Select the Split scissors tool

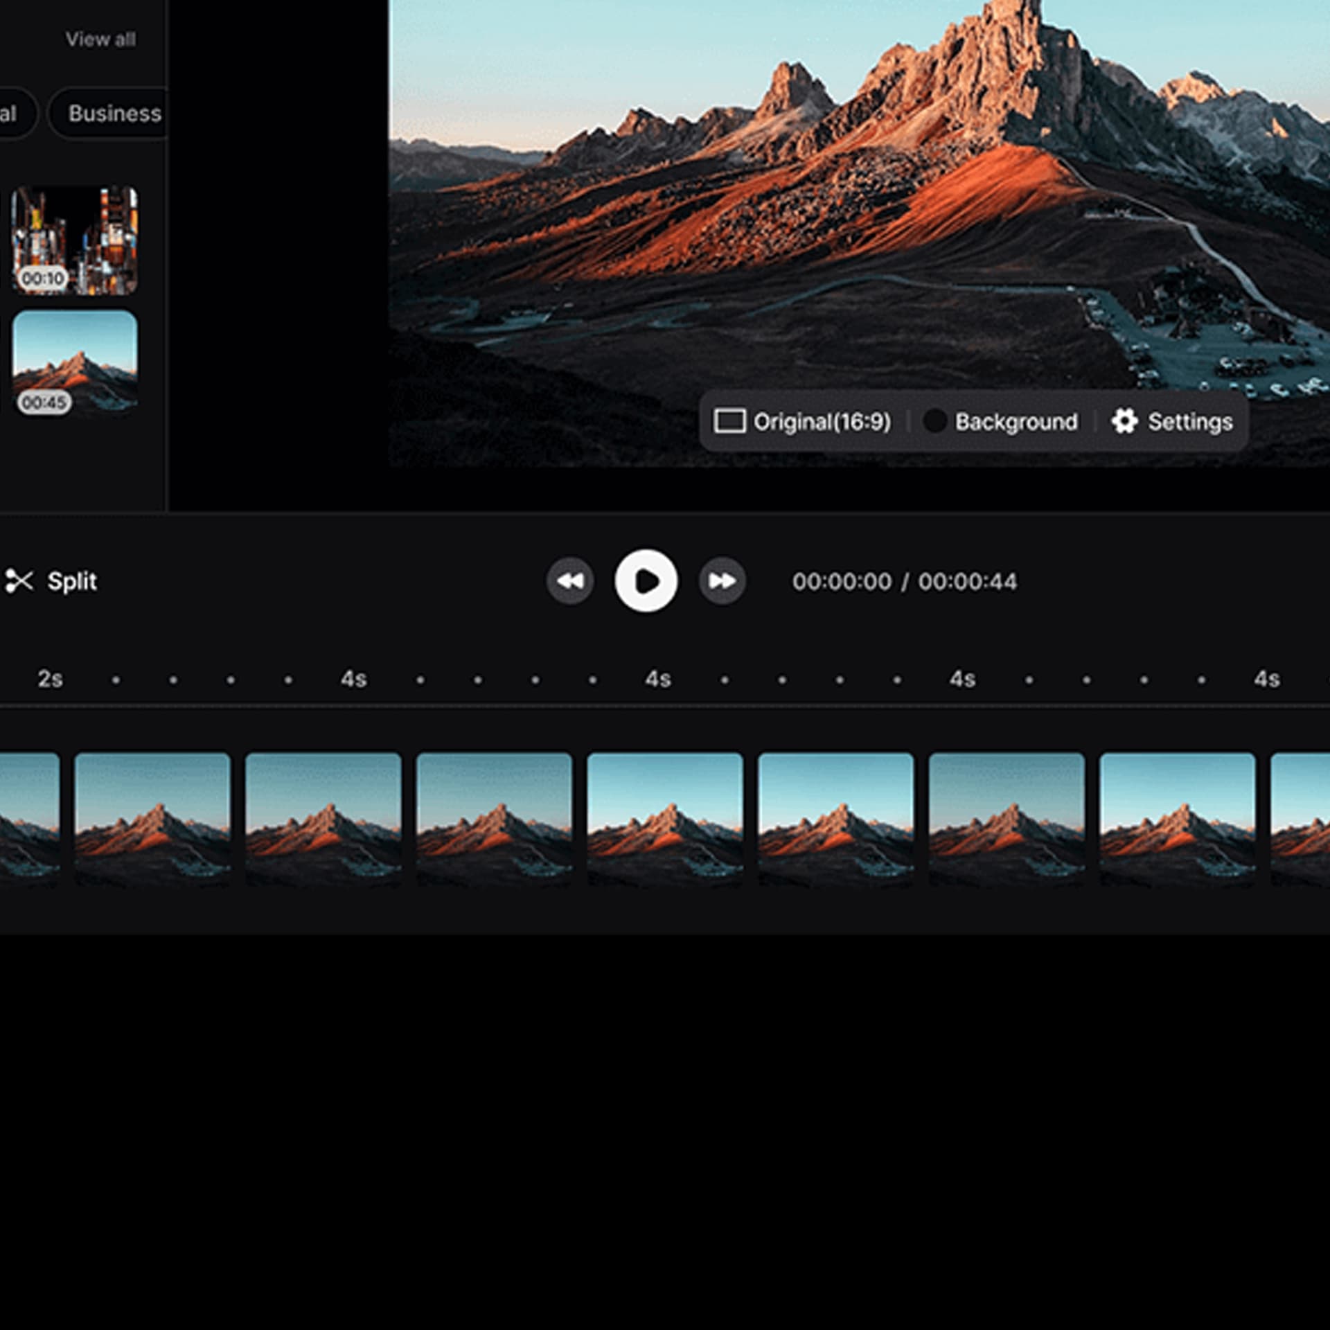tap(51, 581)
